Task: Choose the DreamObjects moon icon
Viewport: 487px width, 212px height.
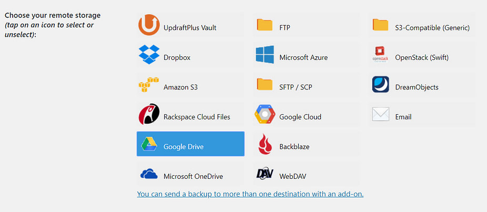Action: [x=380, y=84]
